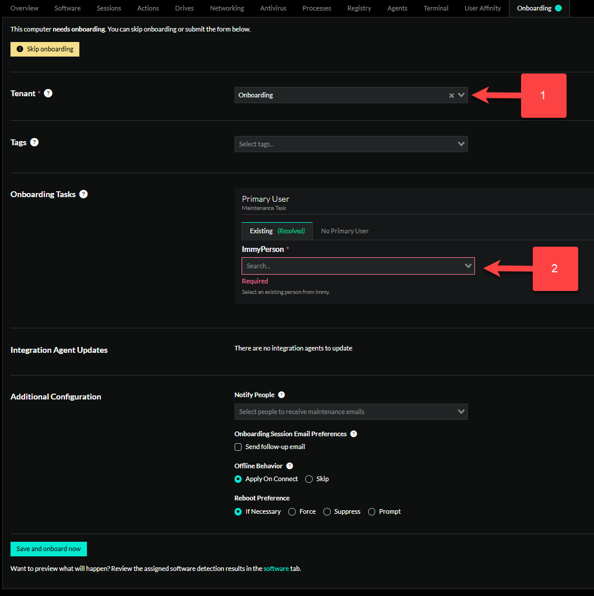Screen dimensions: 594x596
Task: Click the Onboarding Tasks help icon
Action: (83, 194)
